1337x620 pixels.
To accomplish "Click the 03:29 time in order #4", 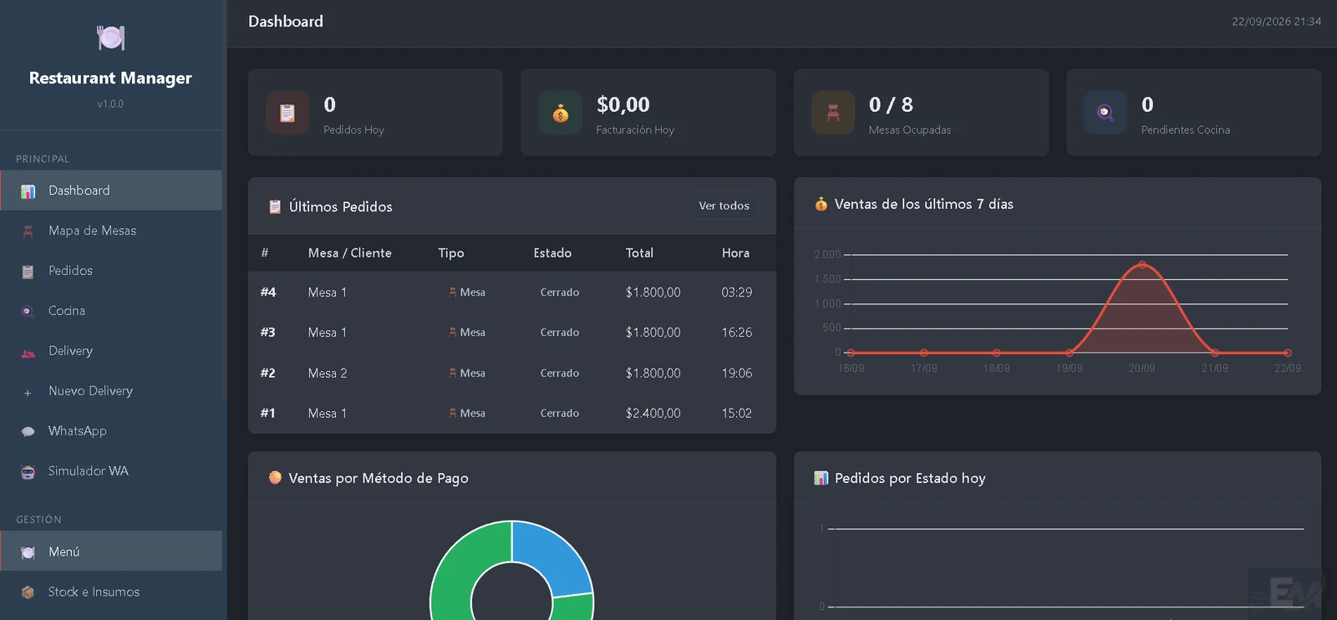I will (737, 292).
